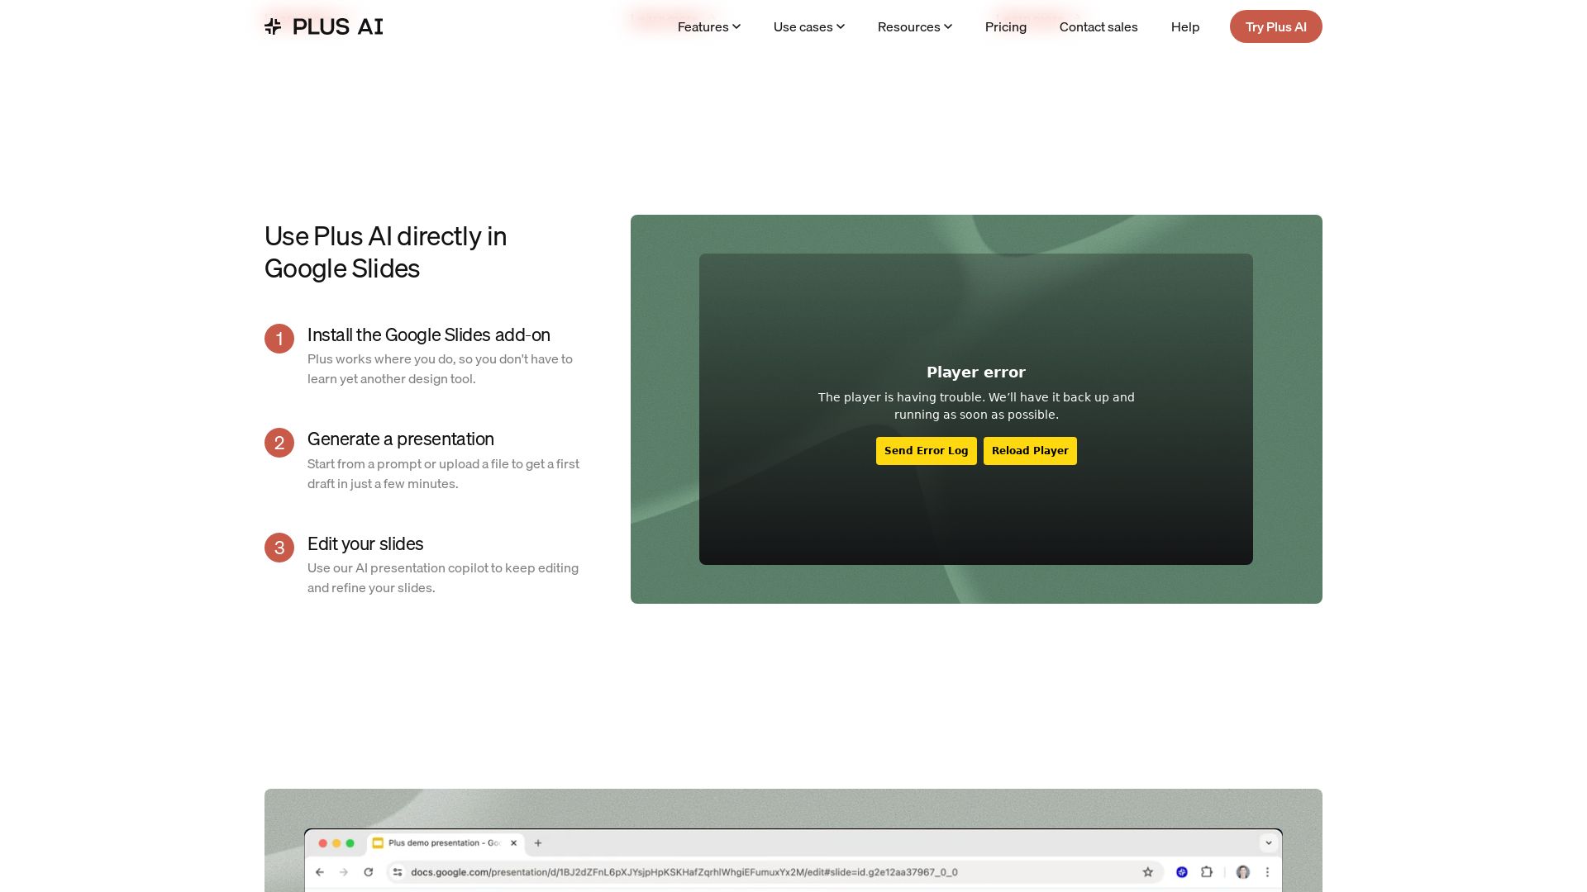1587x892 pixels.
Task: Select step 2 number badge
Action: point(279,443)
